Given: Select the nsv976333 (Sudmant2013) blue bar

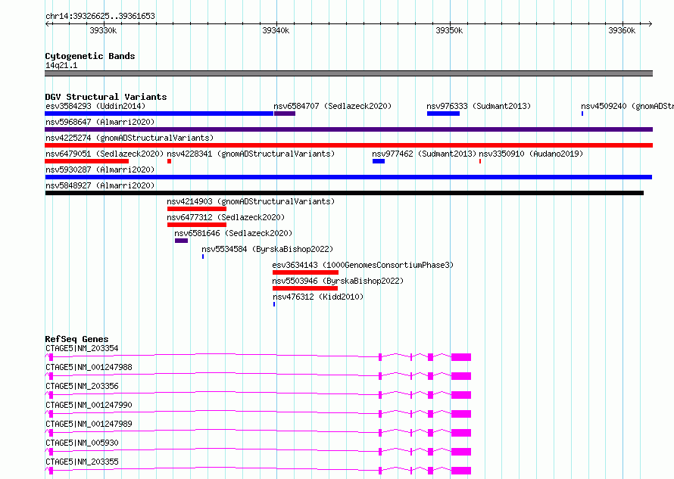Looking at the screenshot, I should click(443, 114).
